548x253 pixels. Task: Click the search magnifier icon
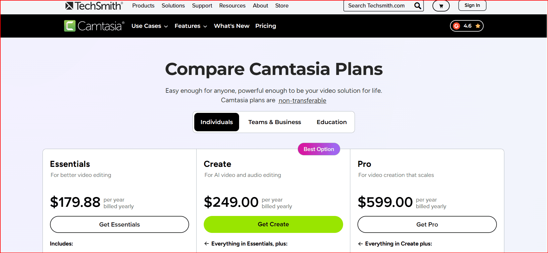[x=418, y=6]
